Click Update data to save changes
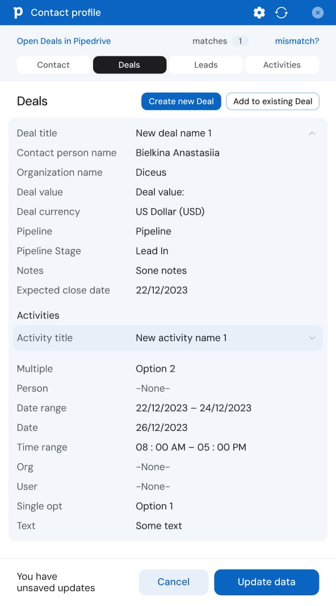Image resolution: width=336 pixels, height=606 pixels. 266,582
